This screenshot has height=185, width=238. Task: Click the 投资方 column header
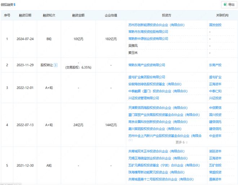coord(167,15)
